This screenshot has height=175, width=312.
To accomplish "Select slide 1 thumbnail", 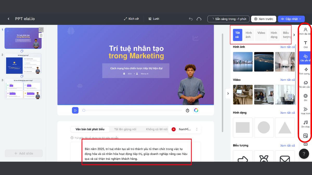I will click(23, 38).
